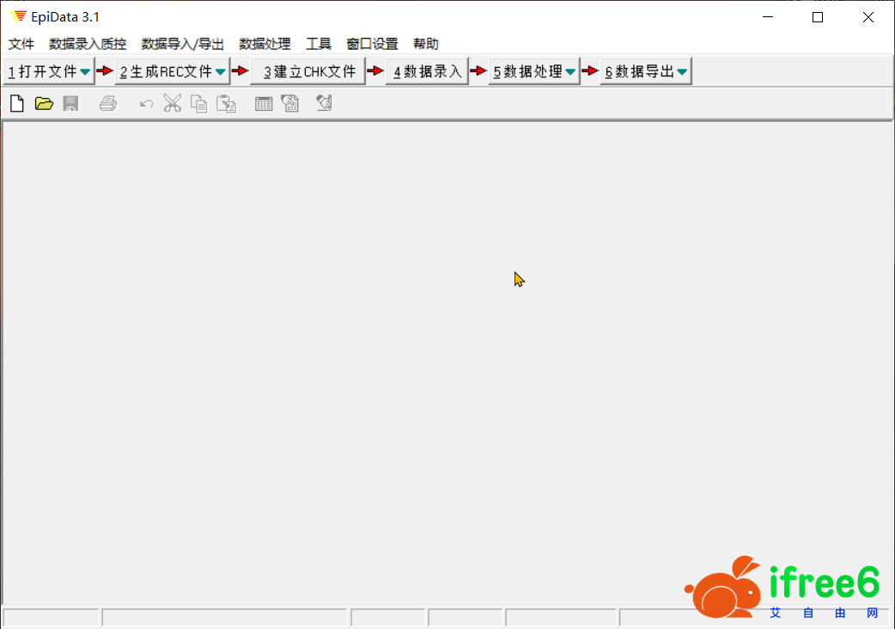This screenshot has height=629, width=895.
Task: Open the field table grid icon
Action: (x=264, y=104)
